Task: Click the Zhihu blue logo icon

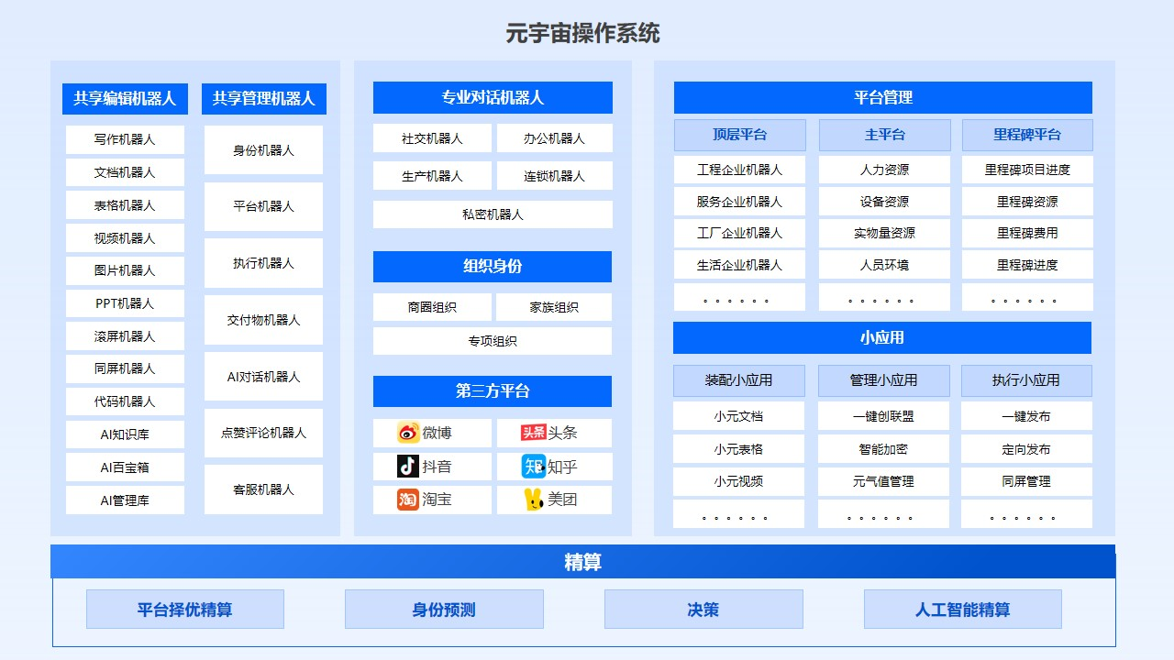Action: pyautogui.click(x=534, y=466)
